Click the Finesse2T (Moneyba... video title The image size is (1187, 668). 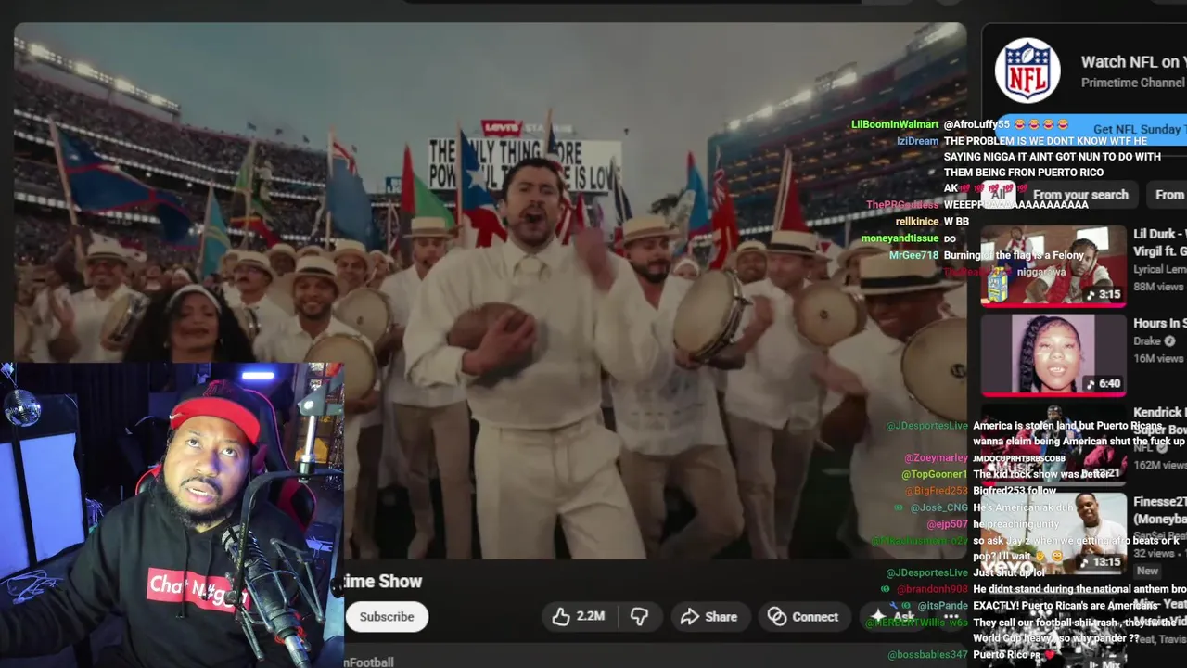point(1160,510)
